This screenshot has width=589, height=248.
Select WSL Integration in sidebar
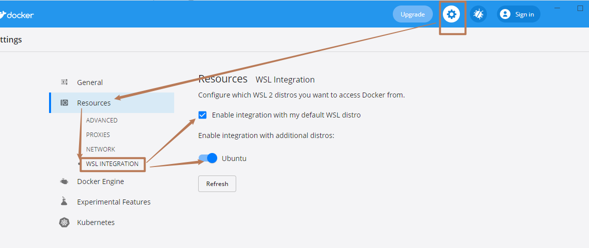[x=112, y=164]
